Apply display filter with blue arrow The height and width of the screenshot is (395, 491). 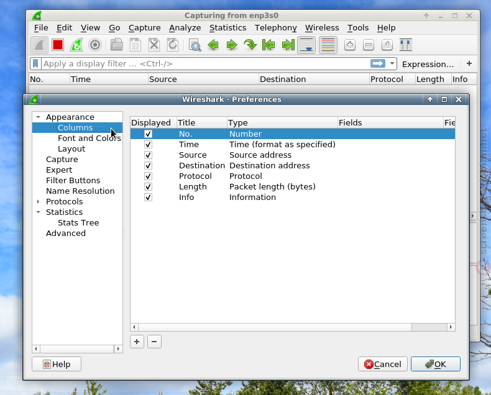point(378,63)
